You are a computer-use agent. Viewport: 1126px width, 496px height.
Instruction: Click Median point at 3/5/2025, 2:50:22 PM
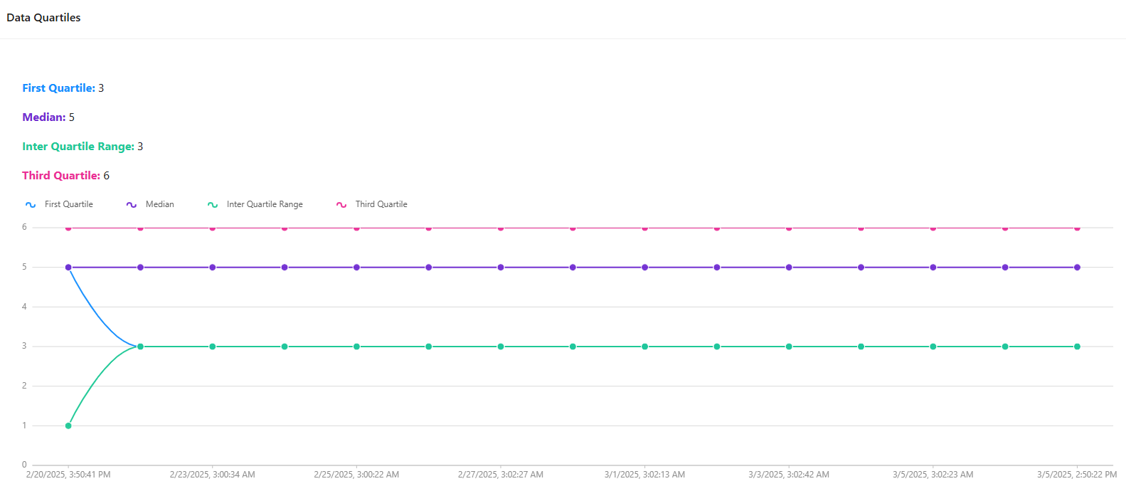[x=1077, y=268]
